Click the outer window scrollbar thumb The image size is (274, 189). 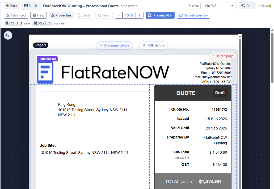coord(272,58)
